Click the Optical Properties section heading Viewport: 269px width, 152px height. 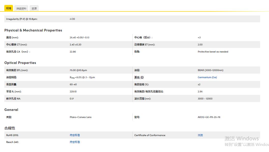pos(20,63)
